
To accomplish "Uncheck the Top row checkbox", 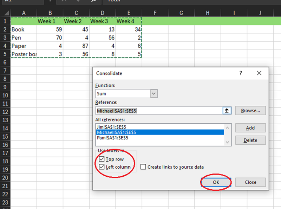I will click(x=102, y=159).
